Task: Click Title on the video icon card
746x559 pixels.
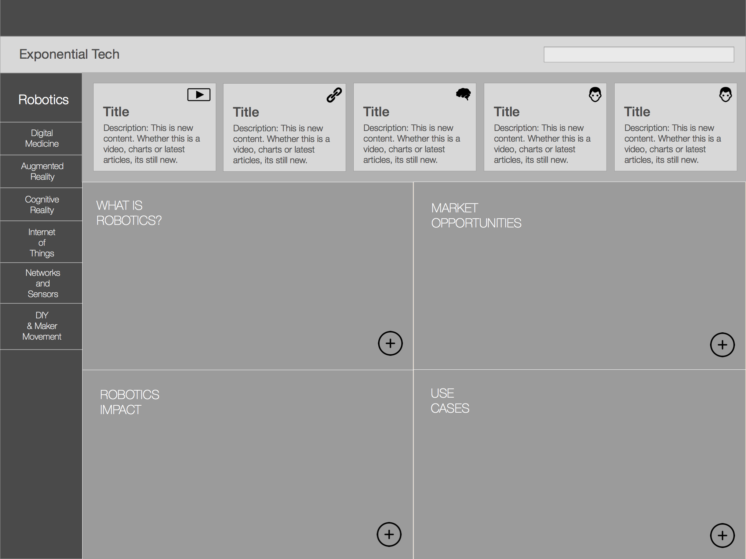Action: 116,112
